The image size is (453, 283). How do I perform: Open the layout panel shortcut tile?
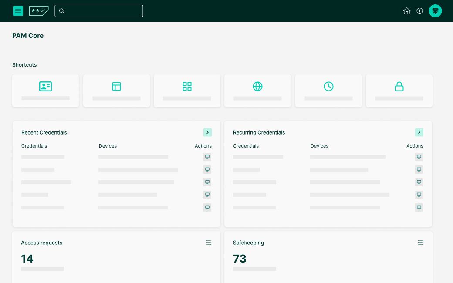pos(116,91)
